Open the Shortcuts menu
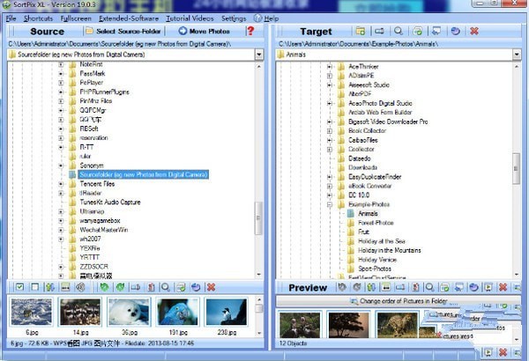This screenshot has width=529, height=361. 38,18
